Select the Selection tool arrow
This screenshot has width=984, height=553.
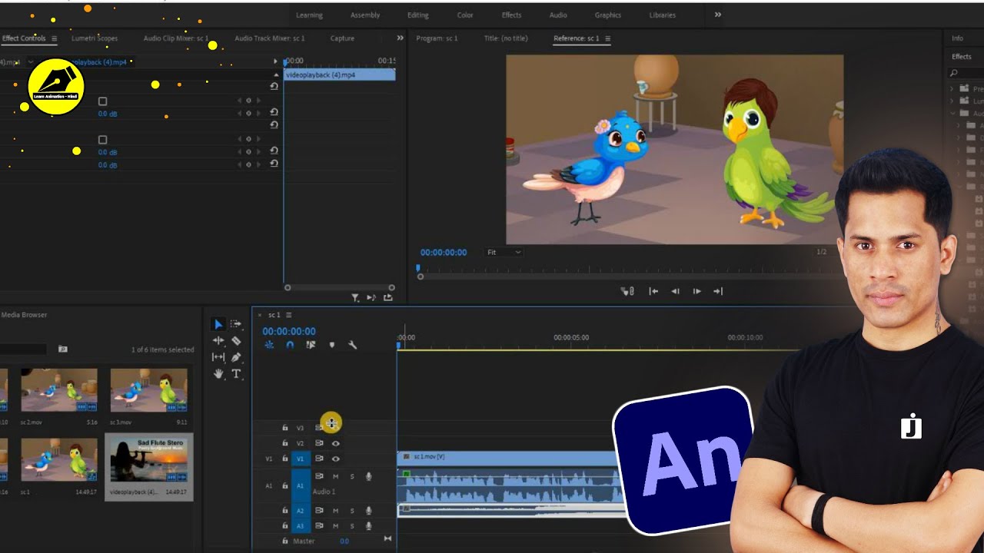pos(218,324)
